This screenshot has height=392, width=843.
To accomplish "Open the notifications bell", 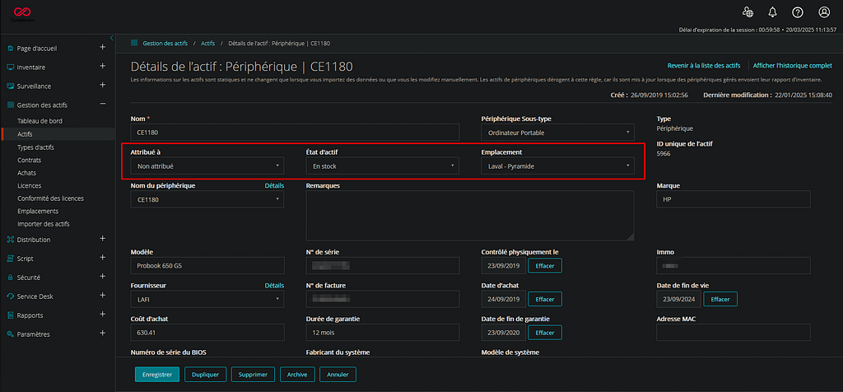I will [x=772, y=12].
